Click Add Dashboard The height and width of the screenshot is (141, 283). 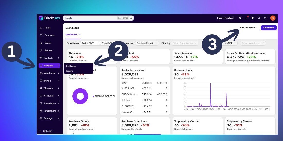[x=247, y=28]
